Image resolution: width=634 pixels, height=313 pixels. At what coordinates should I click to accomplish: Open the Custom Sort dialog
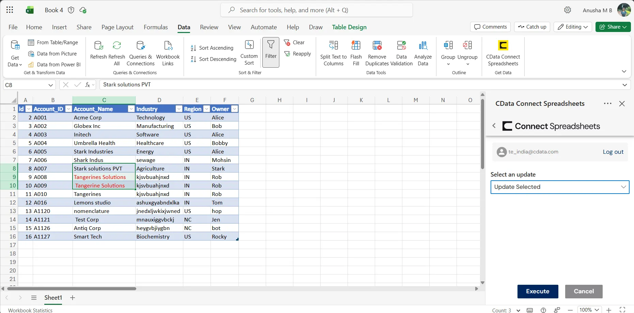coord(249,52)
